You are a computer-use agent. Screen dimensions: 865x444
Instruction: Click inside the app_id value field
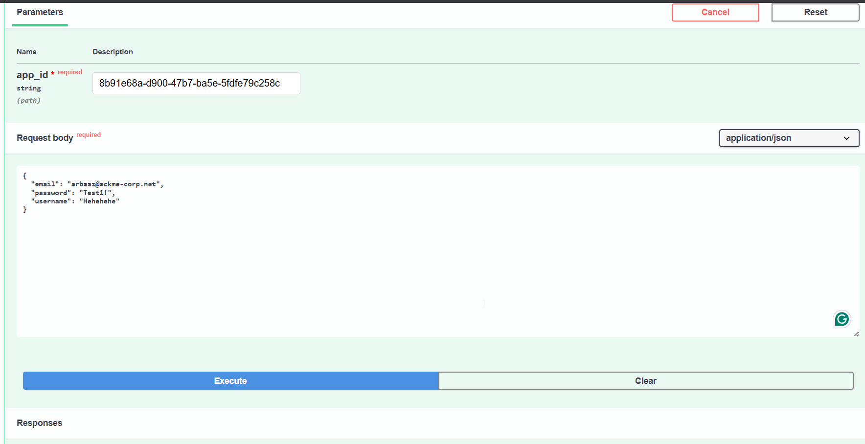click(x=196, y=83)
